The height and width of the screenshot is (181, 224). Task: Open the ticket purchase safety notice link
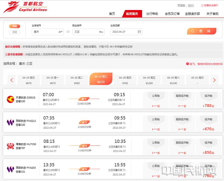209,6
